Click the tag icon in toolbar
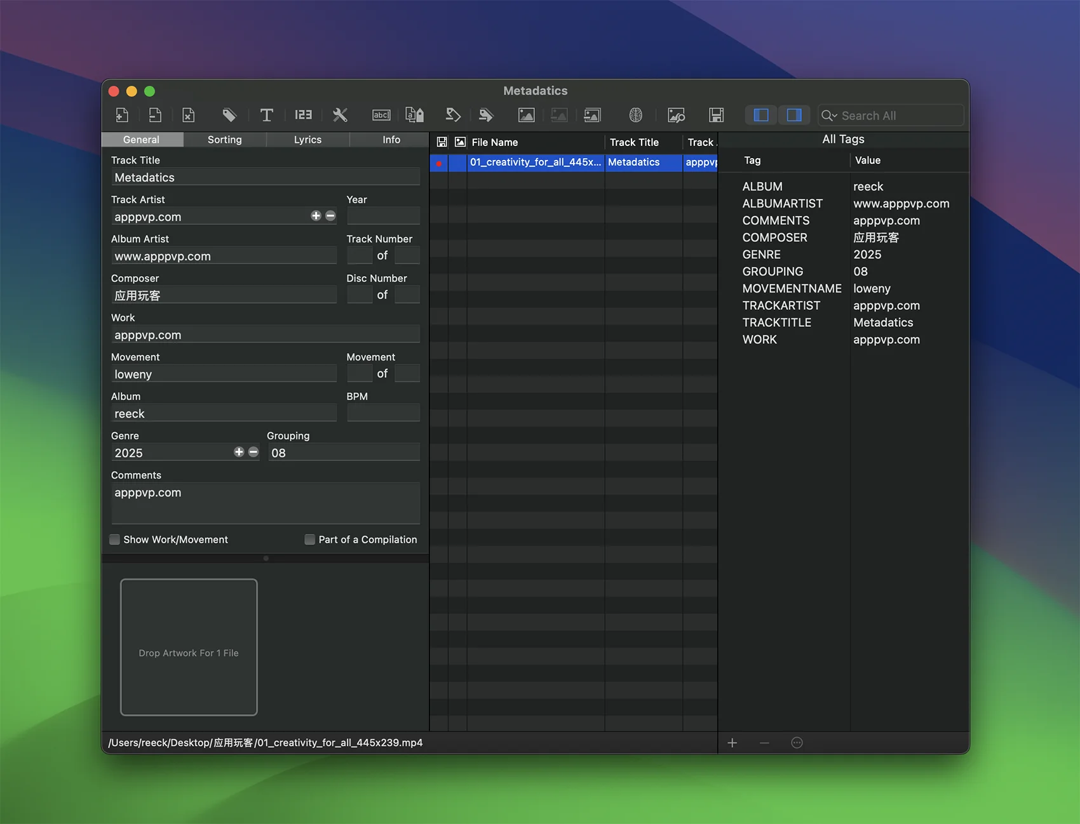This screenshot has width=1080, height=824. pos(229,115)
